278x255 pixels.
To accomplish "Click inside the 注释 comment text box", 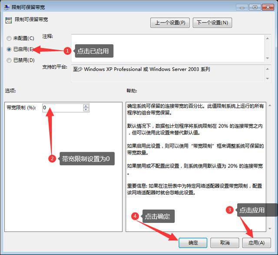I will 168,48.
